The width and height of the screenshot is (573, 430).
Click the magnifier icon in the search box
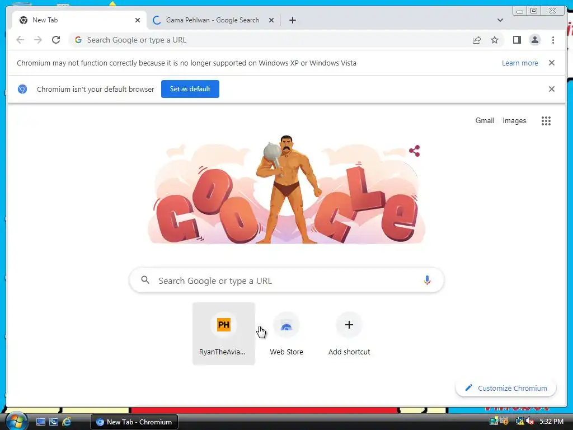coord(145,280)
